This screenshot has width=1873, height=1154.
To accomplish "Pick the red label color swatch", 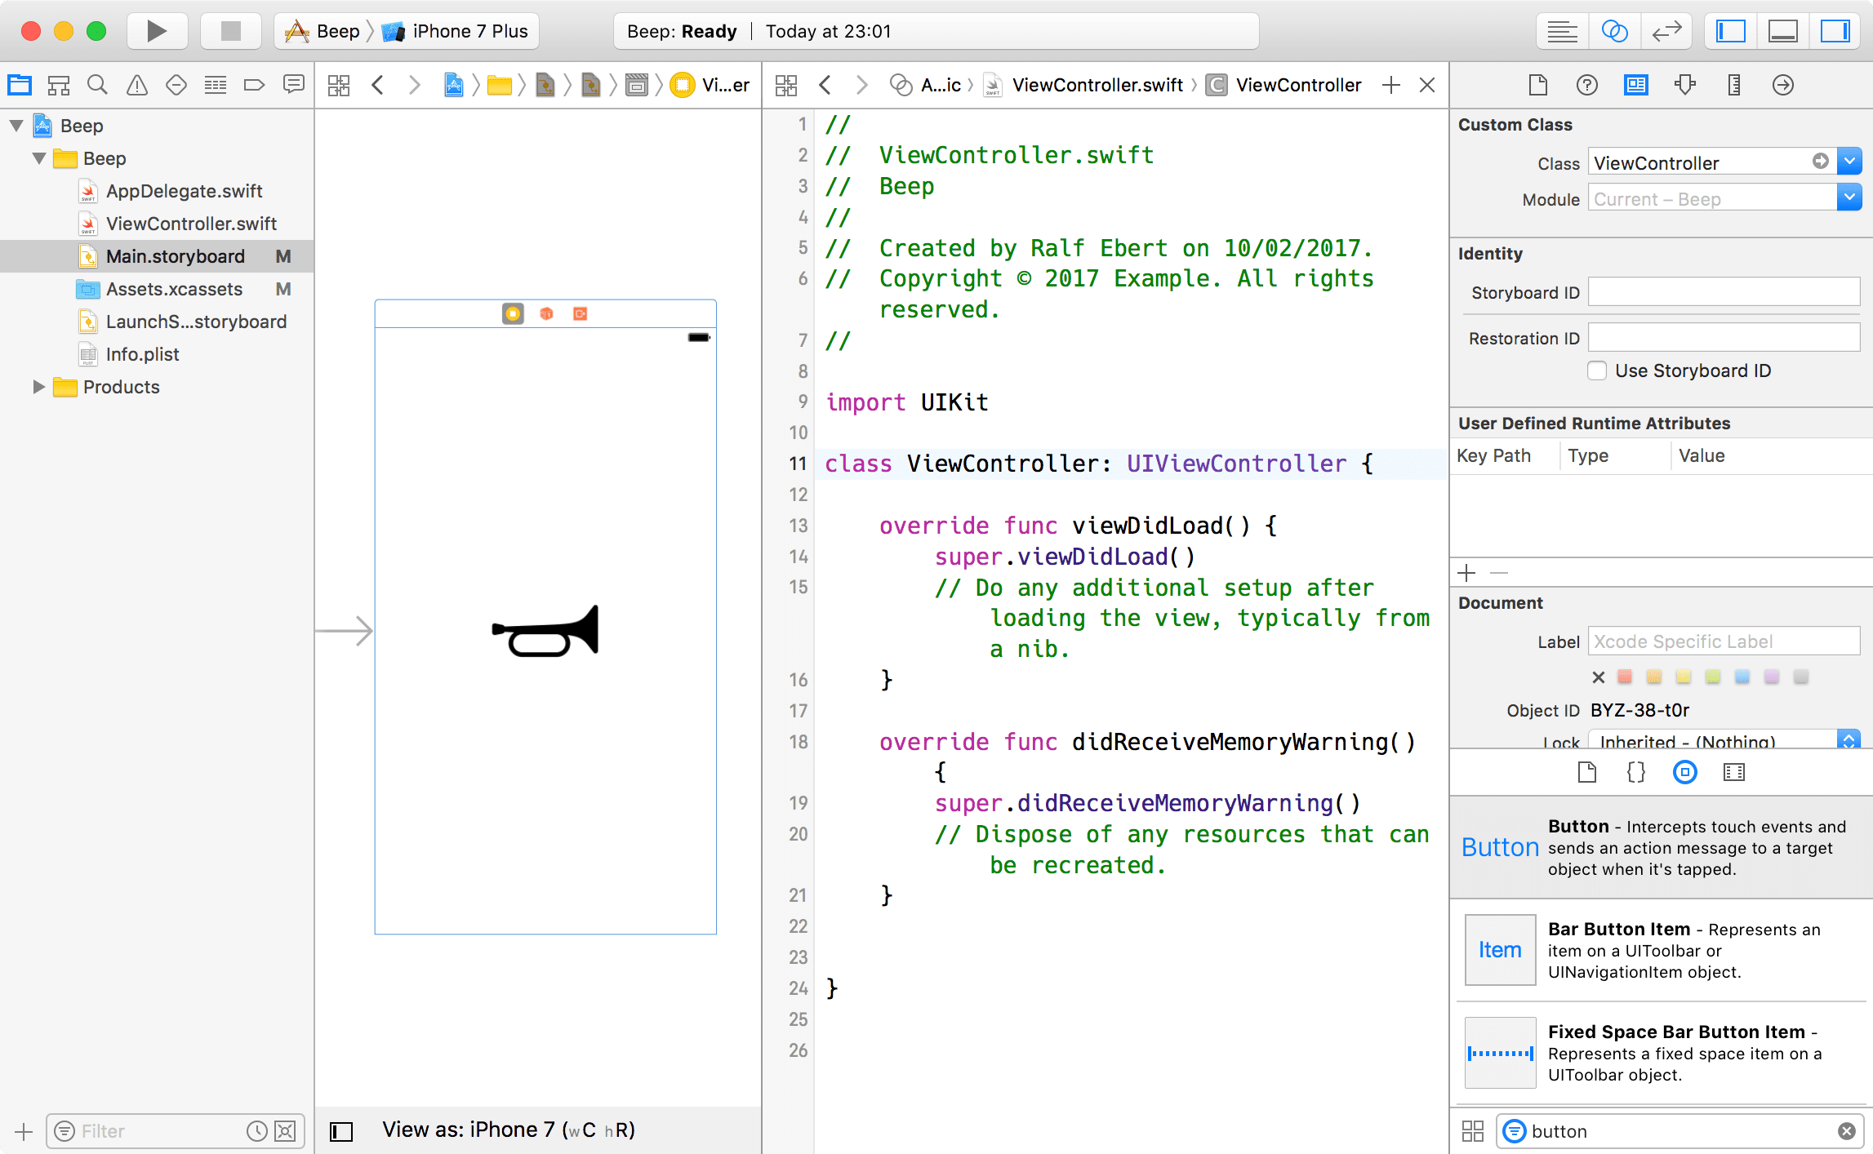I will [x=1625, y=677].
